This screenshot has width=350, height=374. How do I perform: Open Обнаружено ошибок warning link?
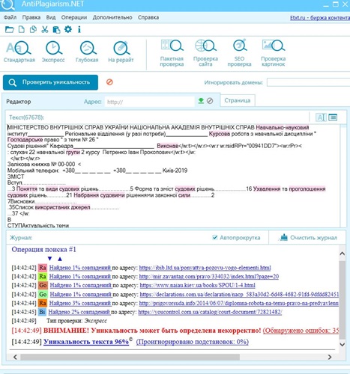click(301, 331)
